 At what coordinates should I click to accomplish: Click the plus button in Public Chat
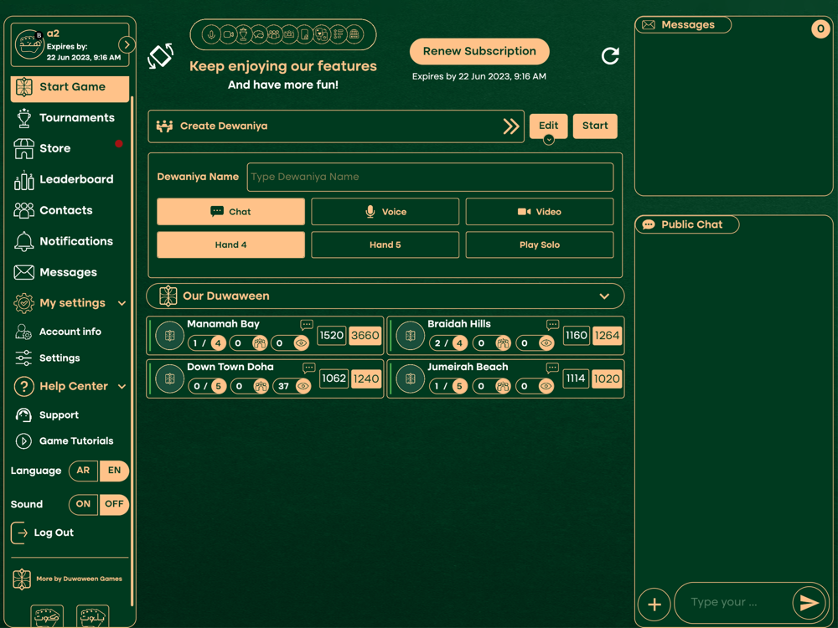pos(654,605)
